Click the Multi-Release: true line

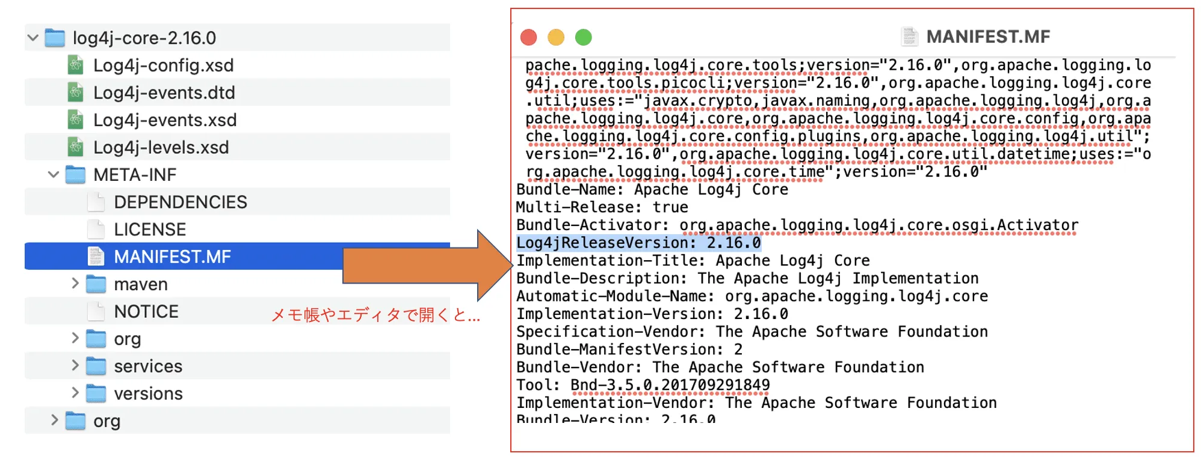[x=602, y=207]
